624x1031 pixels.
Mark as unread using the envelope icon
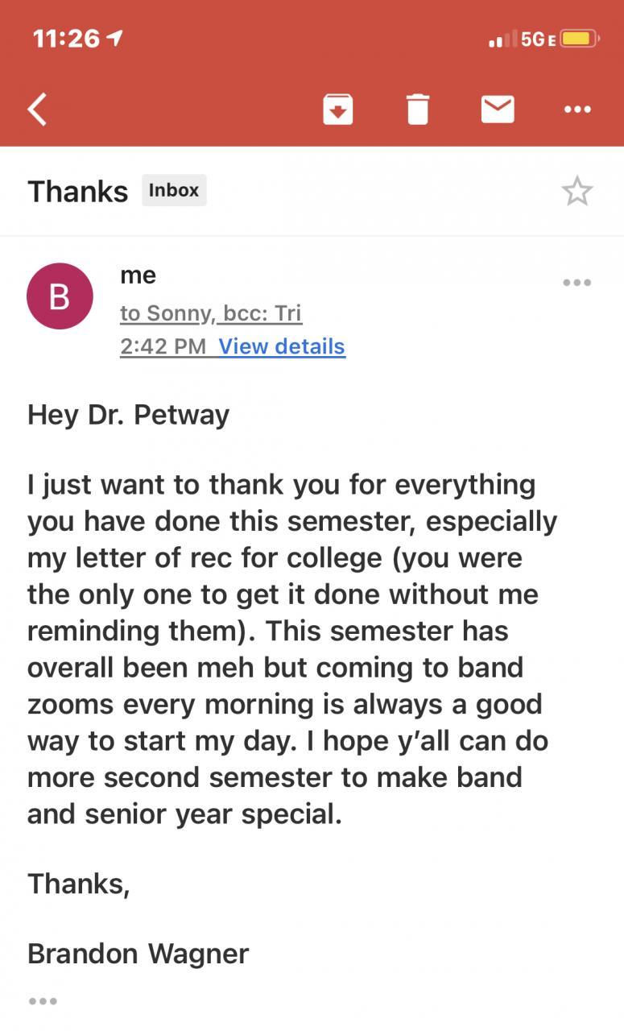(498, 109)
